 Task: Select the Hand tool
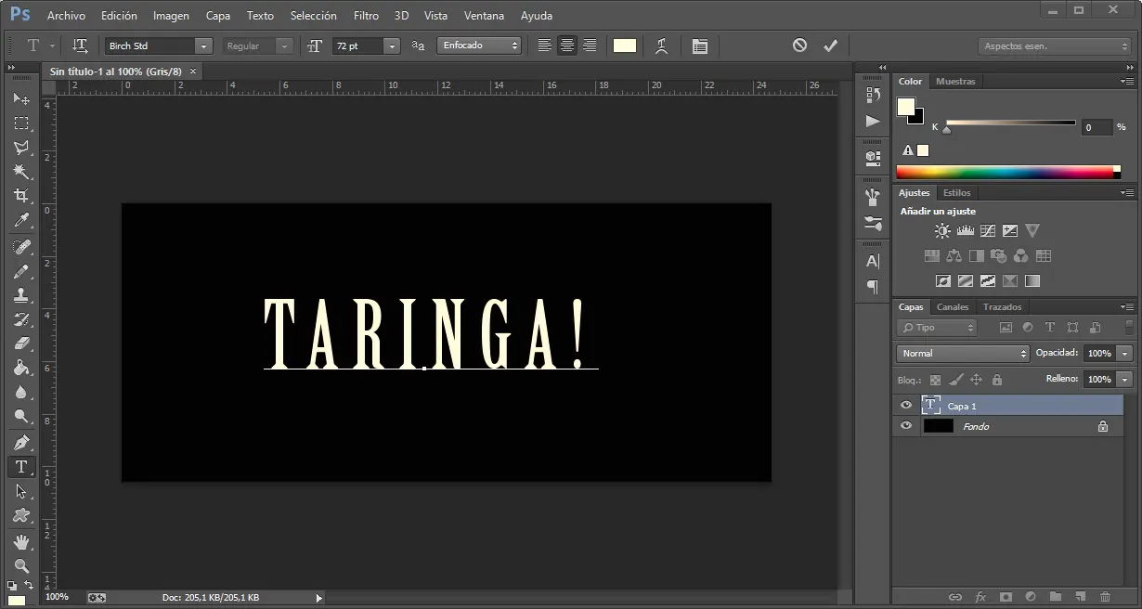tap(21, 541)
